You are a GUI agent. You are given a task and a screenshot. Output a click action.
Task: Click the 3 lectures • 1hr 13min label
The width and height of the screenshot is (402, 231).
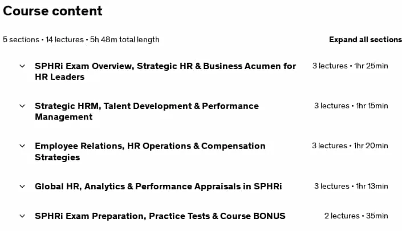point(351,186)
